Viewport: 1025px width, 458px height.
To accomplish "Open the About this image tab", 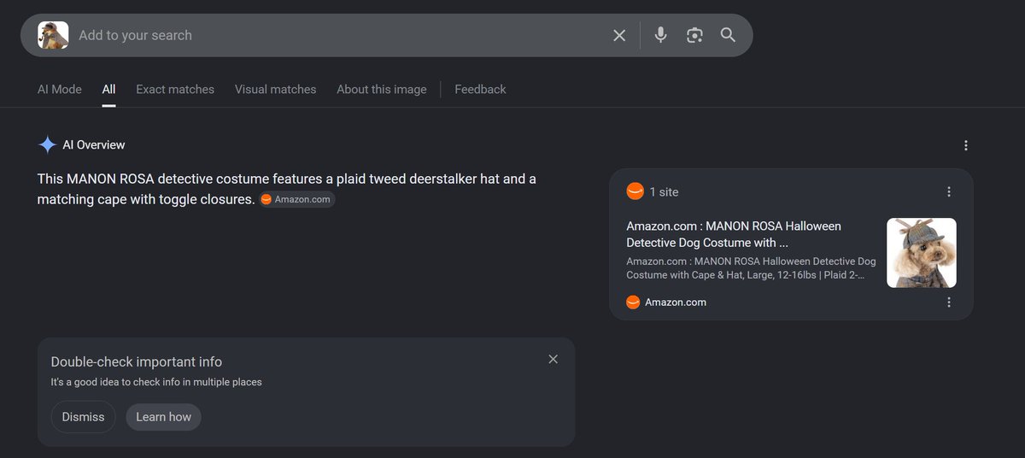I will [x=381, y=89].
